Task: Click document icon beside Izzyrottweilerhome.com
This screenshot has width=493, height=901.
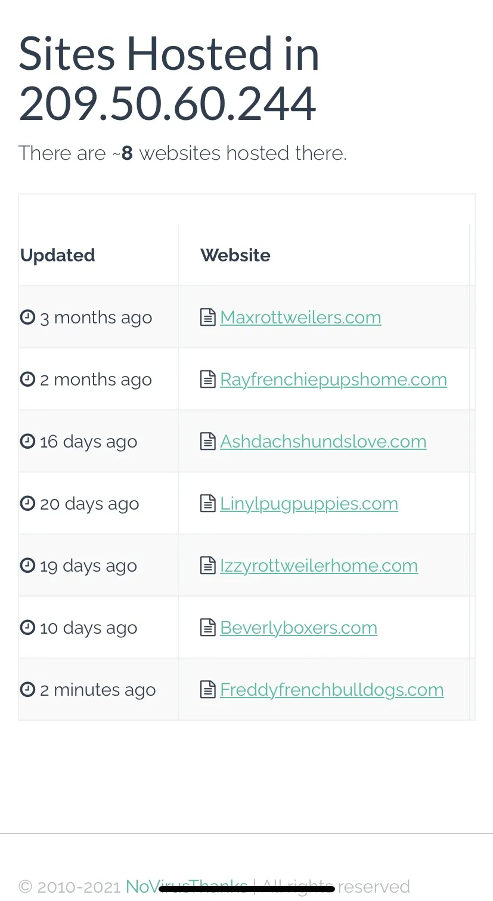Action: click(207, 566)
